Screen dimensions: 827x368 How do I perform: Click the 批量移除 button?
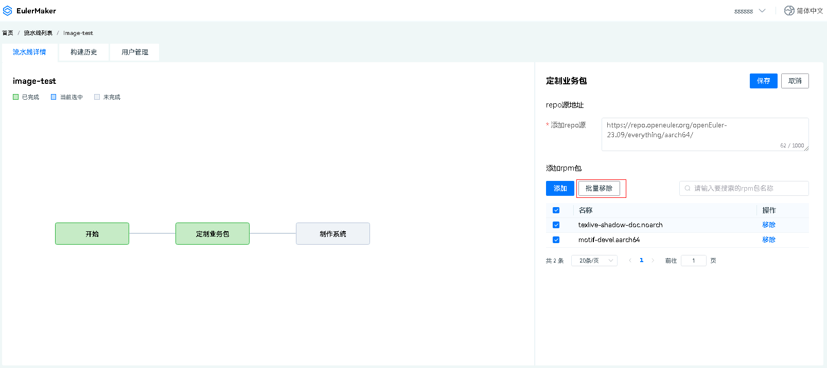click(599, 189)
